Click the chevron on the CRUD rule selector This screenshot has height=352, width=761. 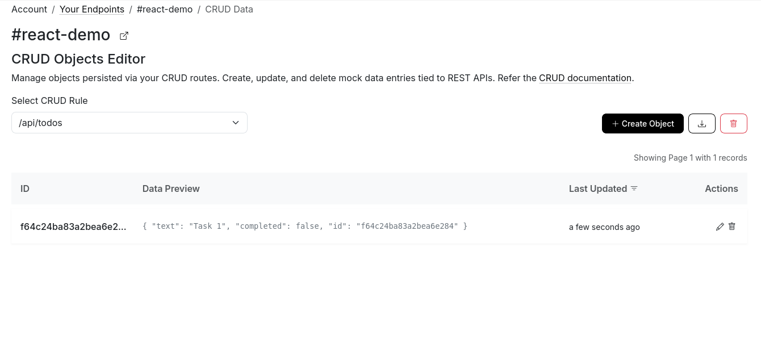tap(235, 123)
